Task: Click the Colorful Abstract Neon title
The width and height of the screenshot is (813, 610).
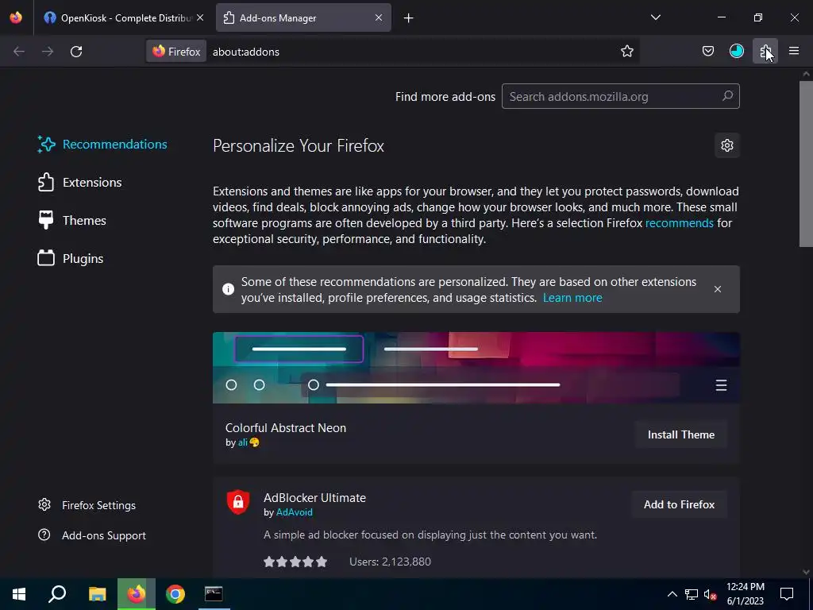Action: pos(286,428)
